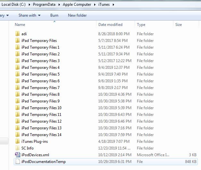Expand the arrow after Local Disk (C:)
Screen dimensions: 201x170
pos(29,4)
